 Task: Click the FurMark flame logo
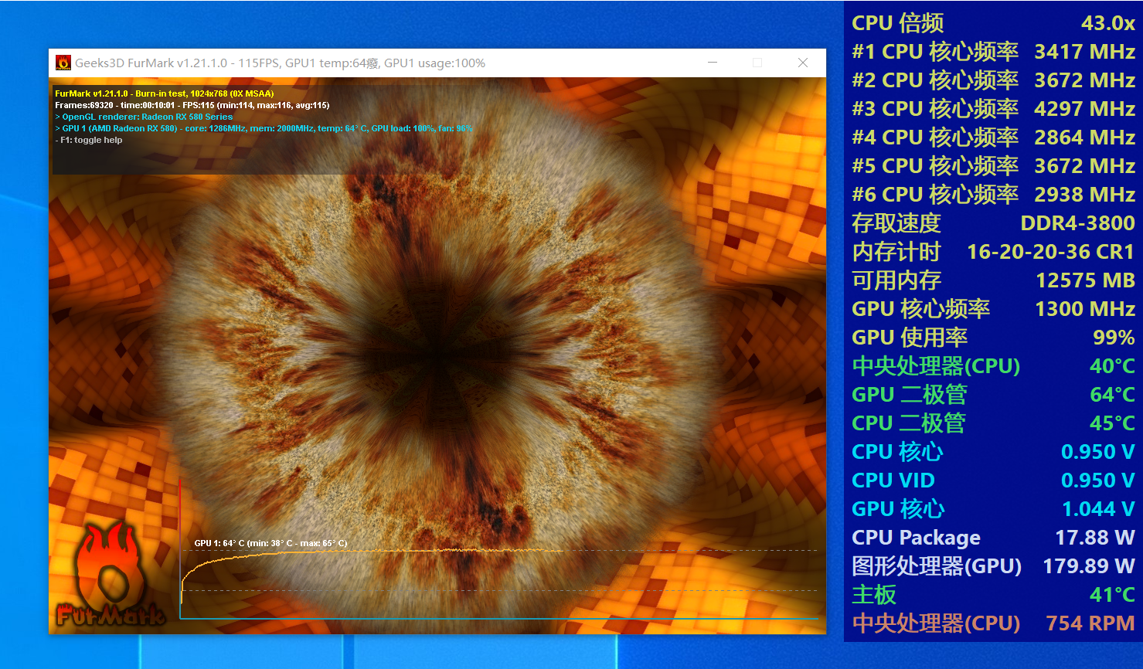click(109, 573)
